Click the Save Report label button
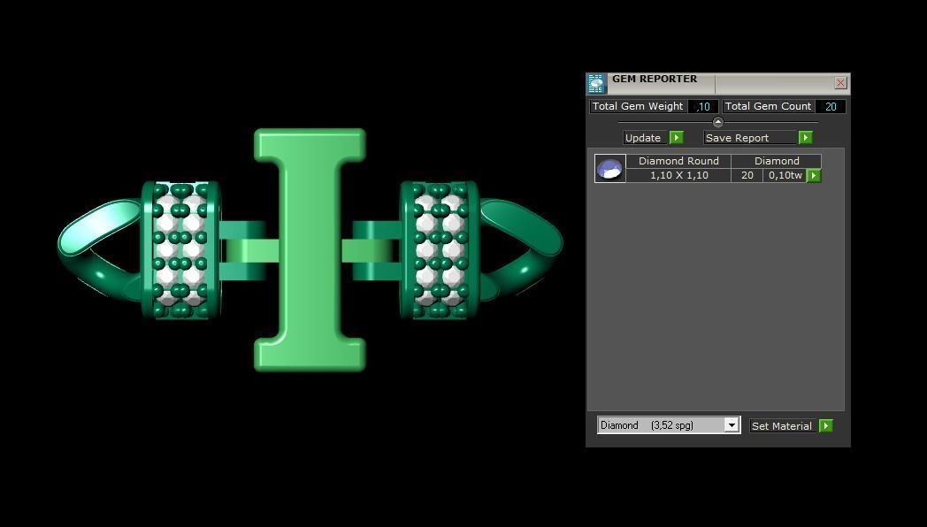The image size is (927, 527). (749, 138)
